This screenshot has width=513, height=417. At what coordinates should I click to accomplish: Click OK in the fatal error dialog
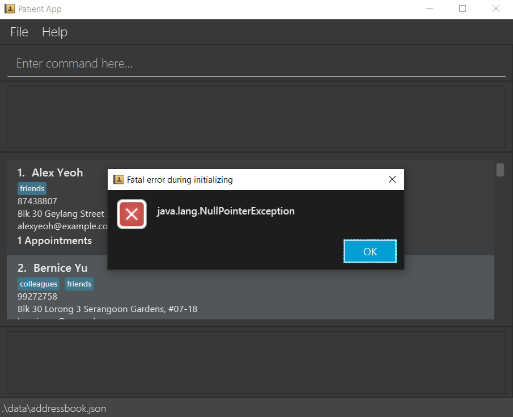[370, 251]
